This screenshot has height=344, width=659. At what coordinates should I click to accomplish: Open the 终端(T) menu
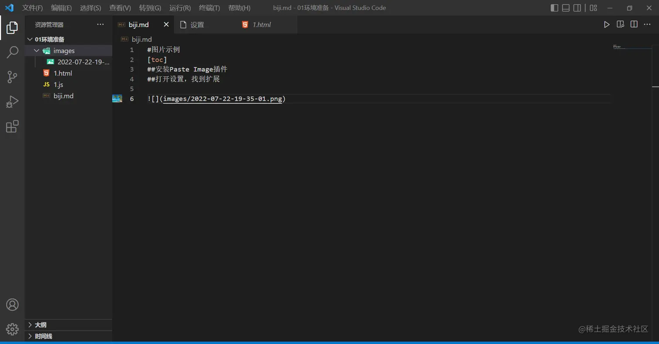click(209, 8)
